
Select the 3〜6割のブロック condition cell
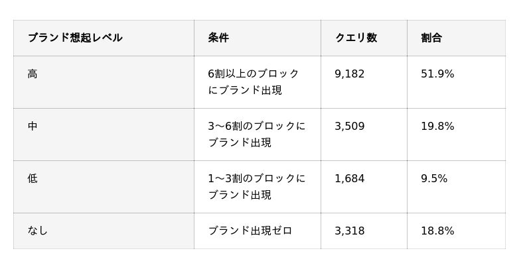tap(257, 134)
